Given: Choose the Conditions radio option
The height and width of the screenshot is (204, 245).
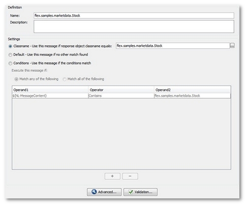Looking at the screenshot, I should coord(10,63).
